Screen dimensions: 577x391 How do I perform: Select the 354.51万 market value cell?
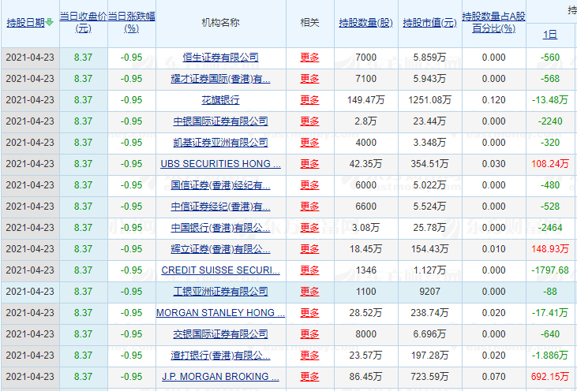(430, 164)
